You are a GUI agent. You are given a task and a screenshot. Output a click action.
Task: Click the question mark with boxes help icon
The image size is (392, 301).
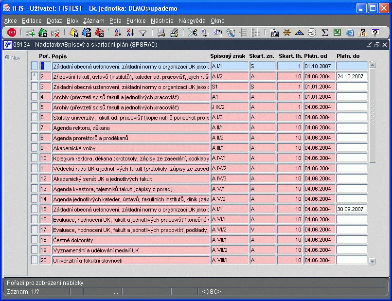click(362, 33)
